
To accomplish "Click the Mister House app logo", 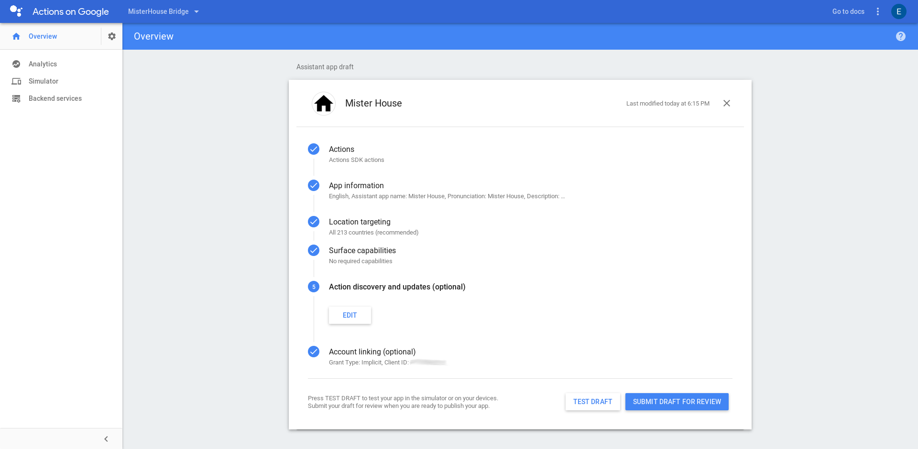I will coord(324,103).
